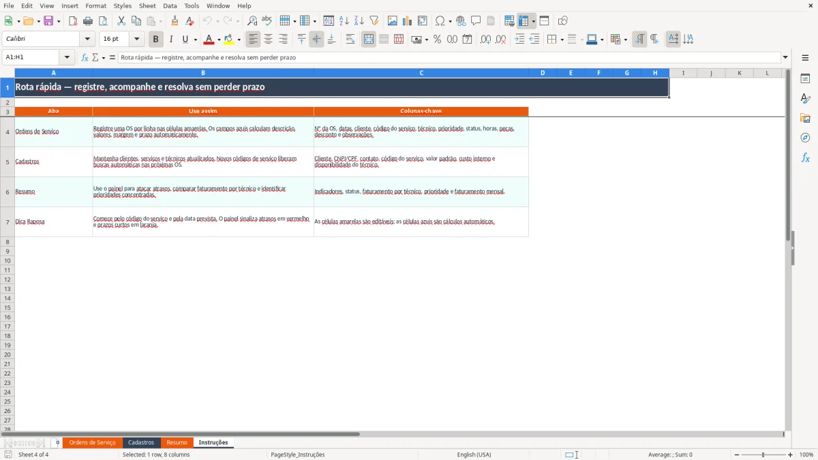Format as percent icon
This screenshot has width=818, height=460.
pyautogui.click(x=438, y=40)
